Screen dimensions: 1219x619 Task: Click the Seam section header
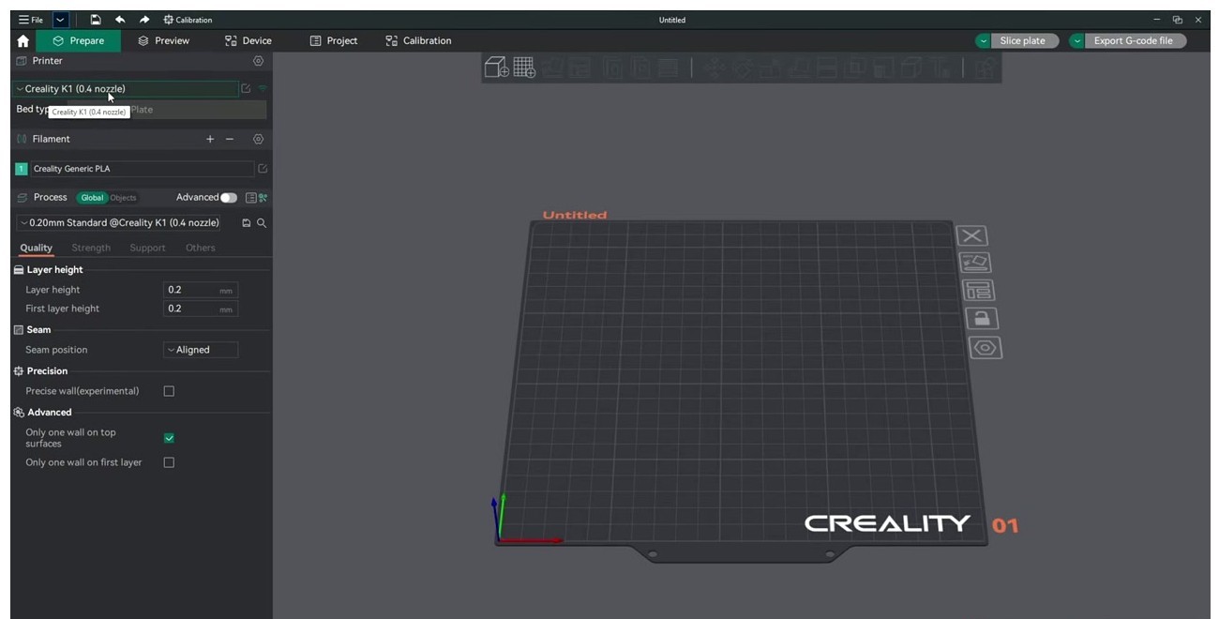tap(38, 330)
